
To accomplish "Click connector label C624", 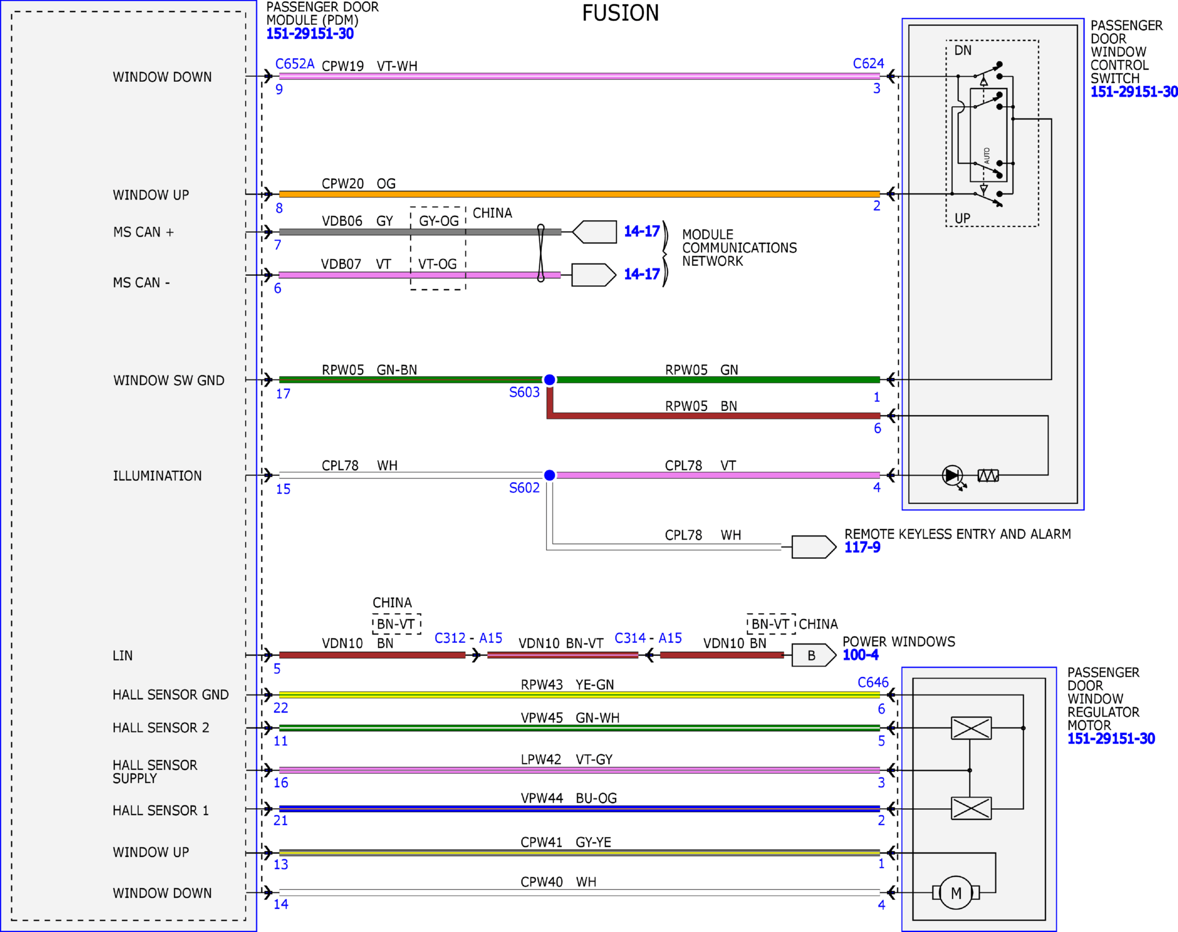I will (868, 64).
